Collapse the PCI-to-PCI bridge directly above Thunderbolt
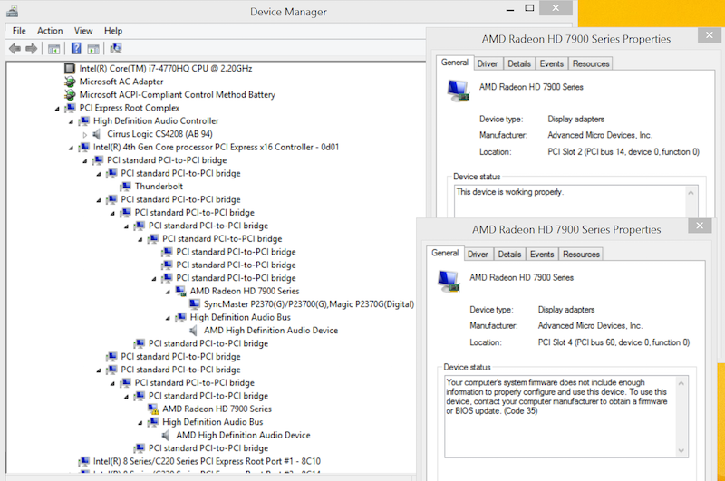This screenshot has width=725, height=481. 99,174
